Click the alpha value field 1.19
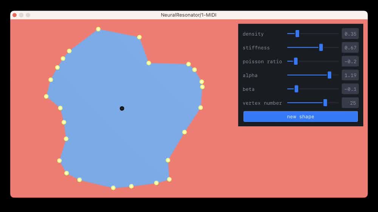Image resolution: width=378 pixels, height=212 pixels. (350, 75)
